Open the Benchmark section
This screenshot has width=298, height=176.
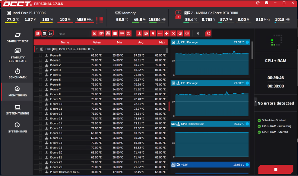(18, 73)
